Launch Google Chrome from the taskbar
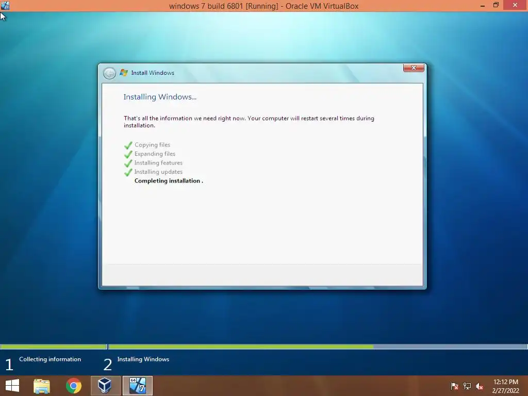This screenshot has width=528, height=396. 73,386
